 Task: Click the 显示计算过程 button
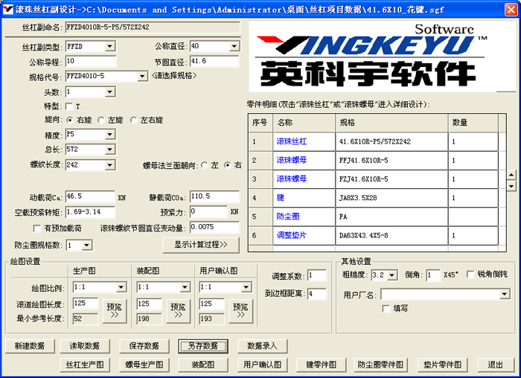click(x=201, y=244)
